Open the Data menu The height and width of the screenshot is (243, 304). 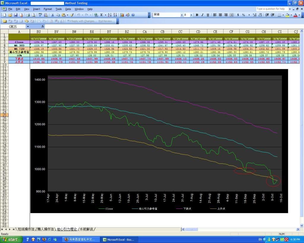(x=68, y=9)
